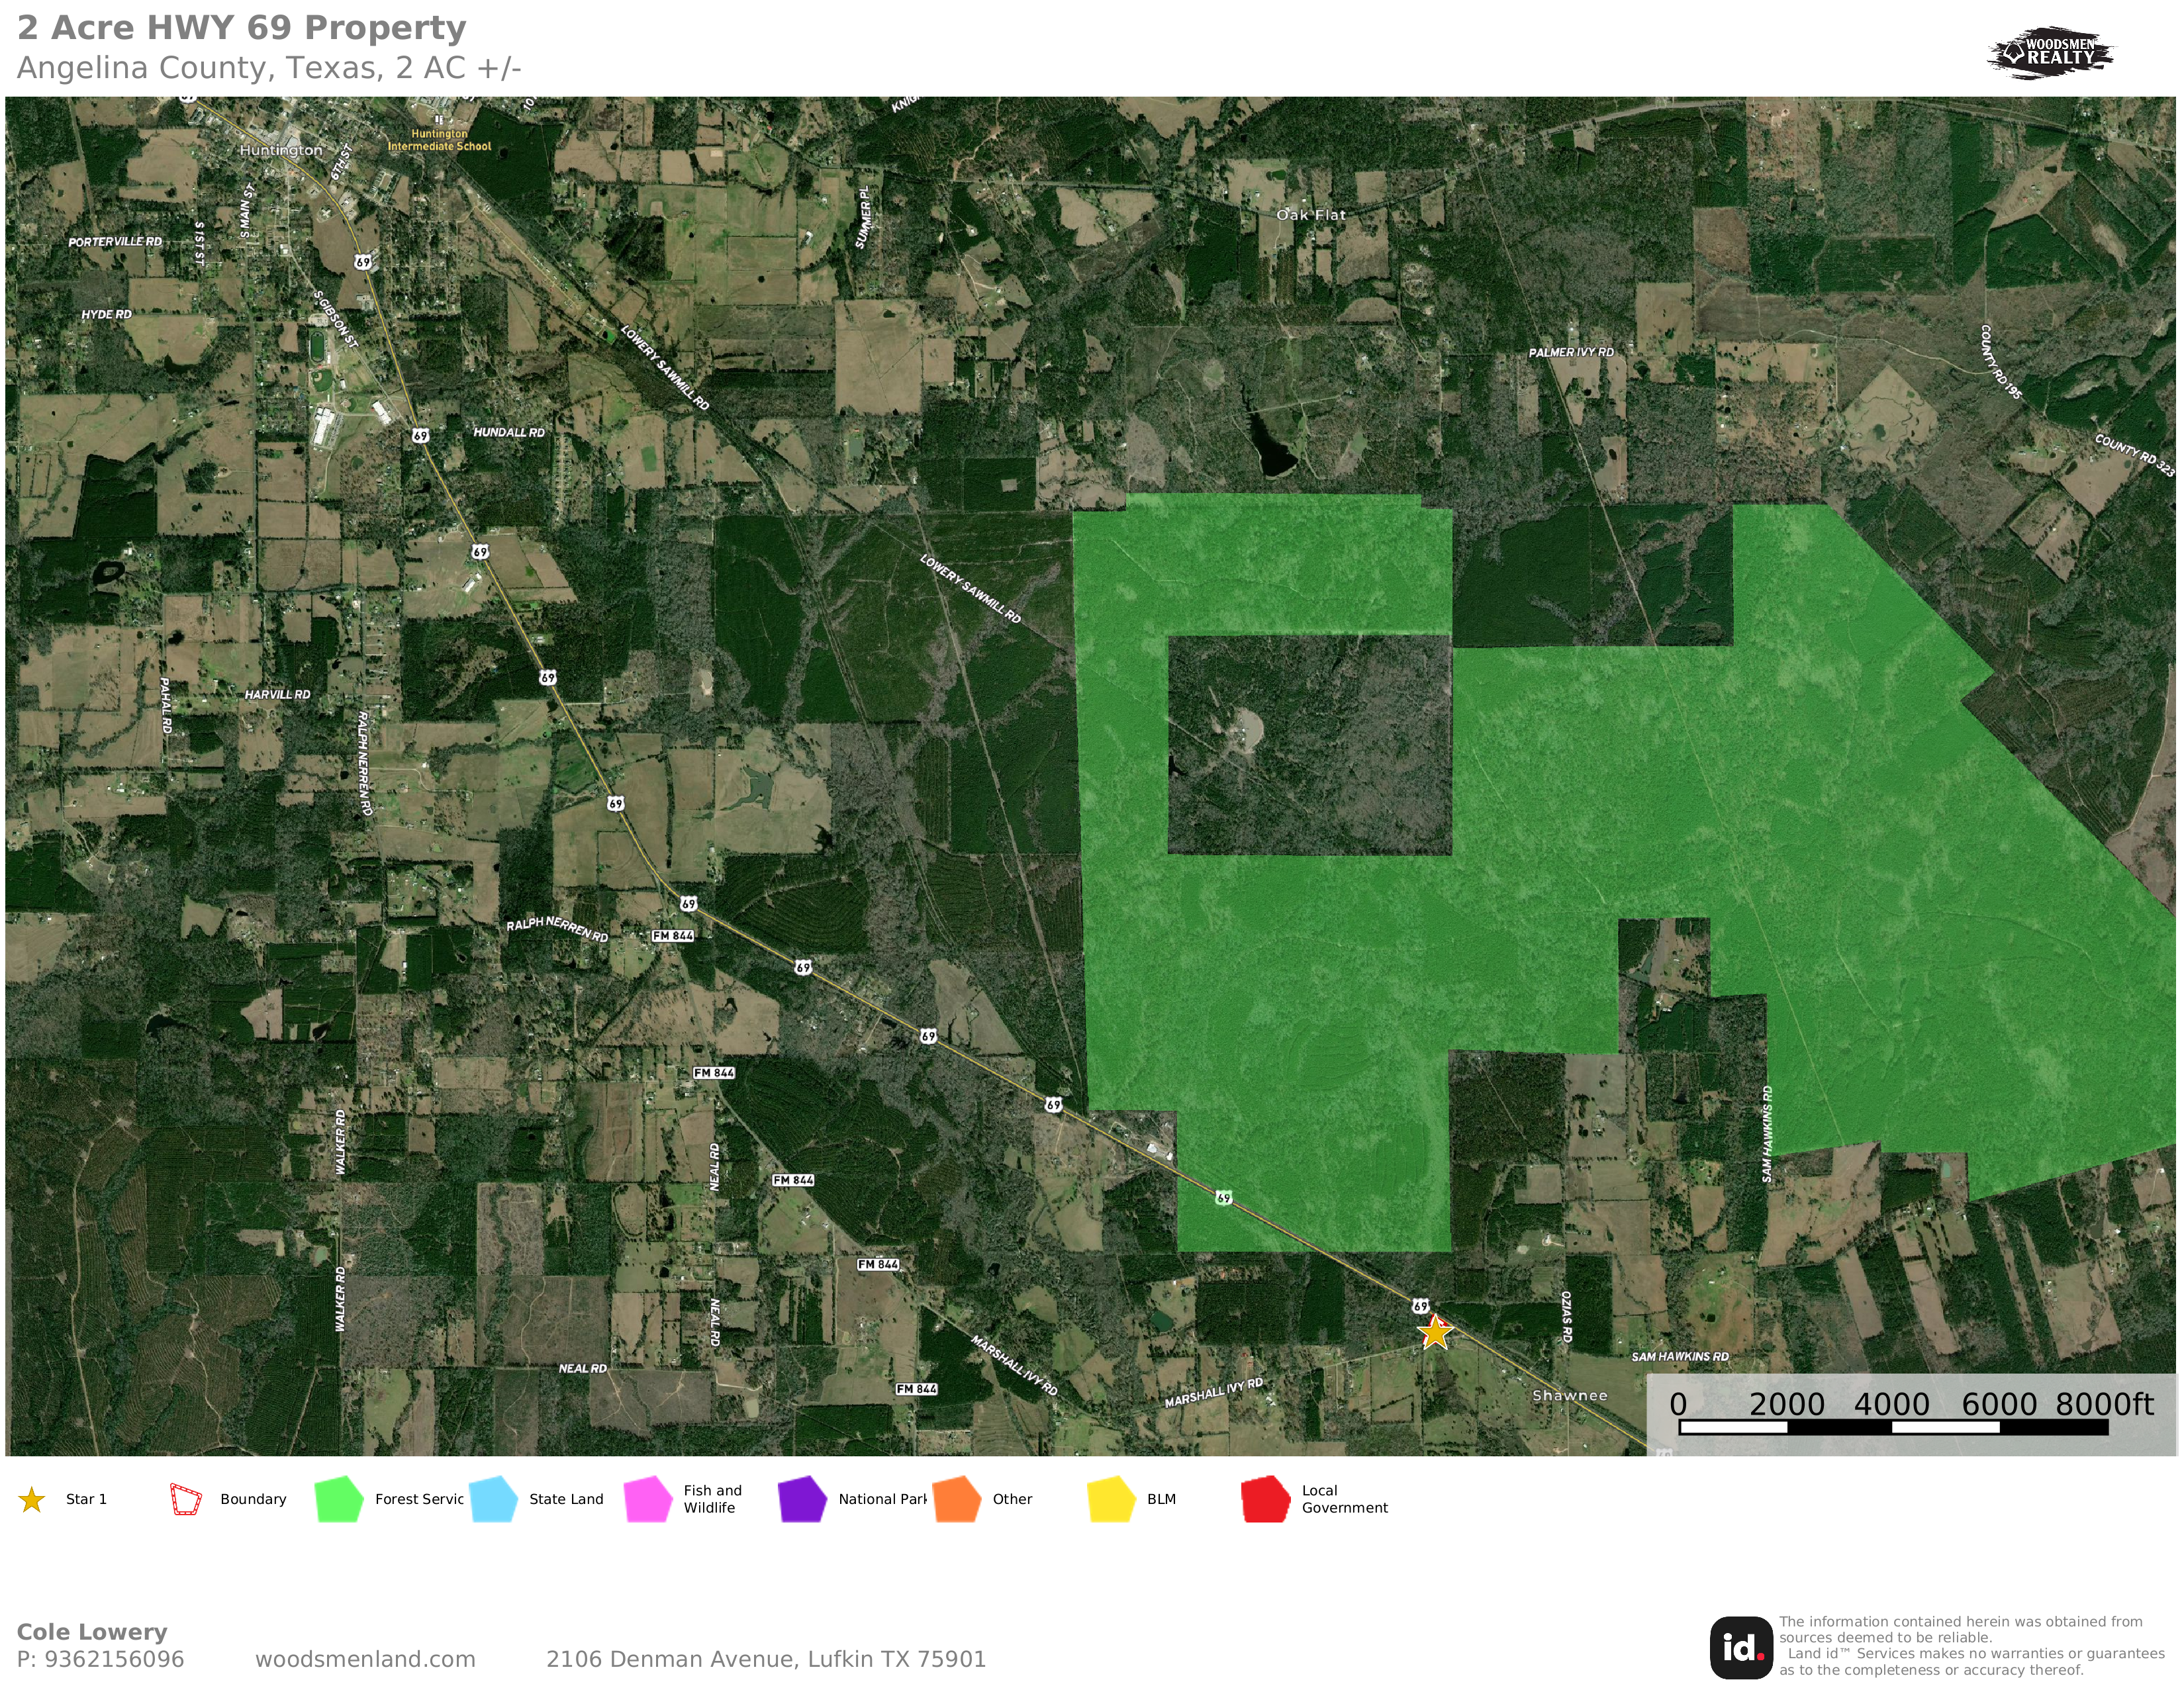Click the Huntington Intermediate School label
Image resolution: width=2184 pixels, height=1688 pixels.
click(439, 140)
